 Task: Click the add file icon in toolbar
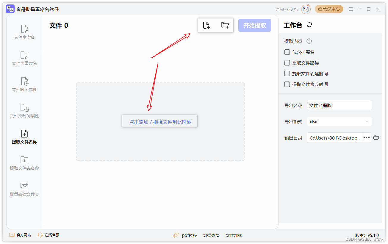coord(206,25)
